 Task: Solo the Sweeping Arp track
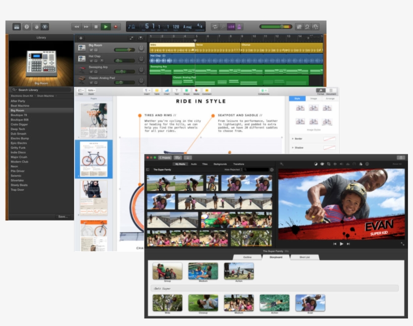pyautogui.click(x=96, y=71)
